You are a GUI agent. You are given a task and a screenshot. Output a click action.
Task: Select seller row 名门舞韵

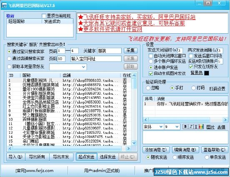69,141
